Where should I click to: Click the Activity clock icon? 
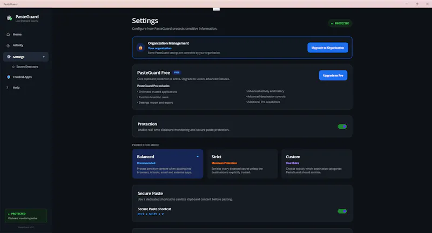8,45
